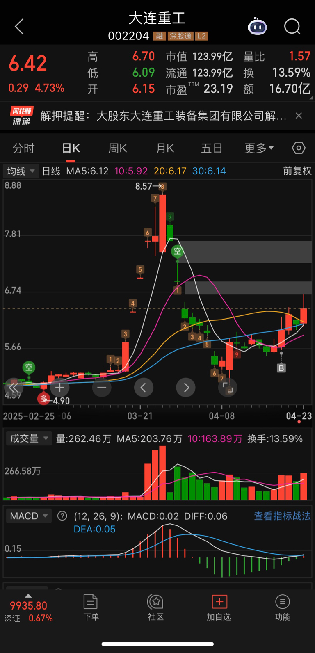
Task: Tap the 03-21 date marker
Action: tap(140, 416)
